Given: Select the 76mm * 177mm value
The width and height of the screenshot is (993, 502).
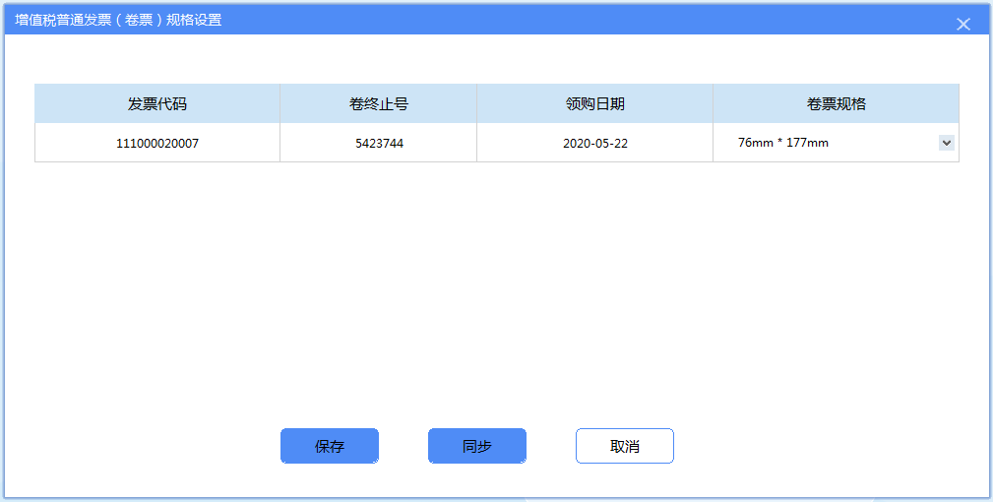Looking at the screenshot, I should pos(783,143).
